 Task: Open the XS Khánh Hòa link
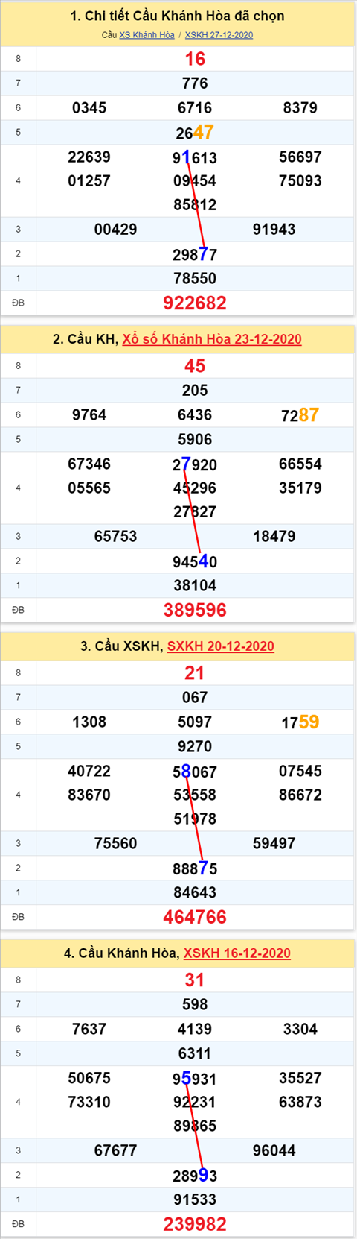tap(147, 35)
